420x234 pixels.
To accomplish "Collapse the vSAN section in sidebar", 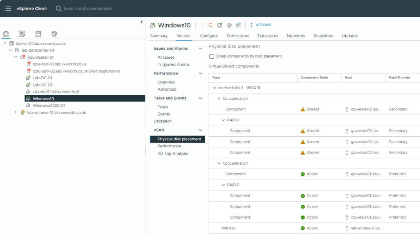I will click(200, 130).
